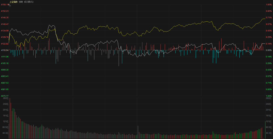
Task: Click the 4116.94 baseline price label
Action: pos(5,50)
